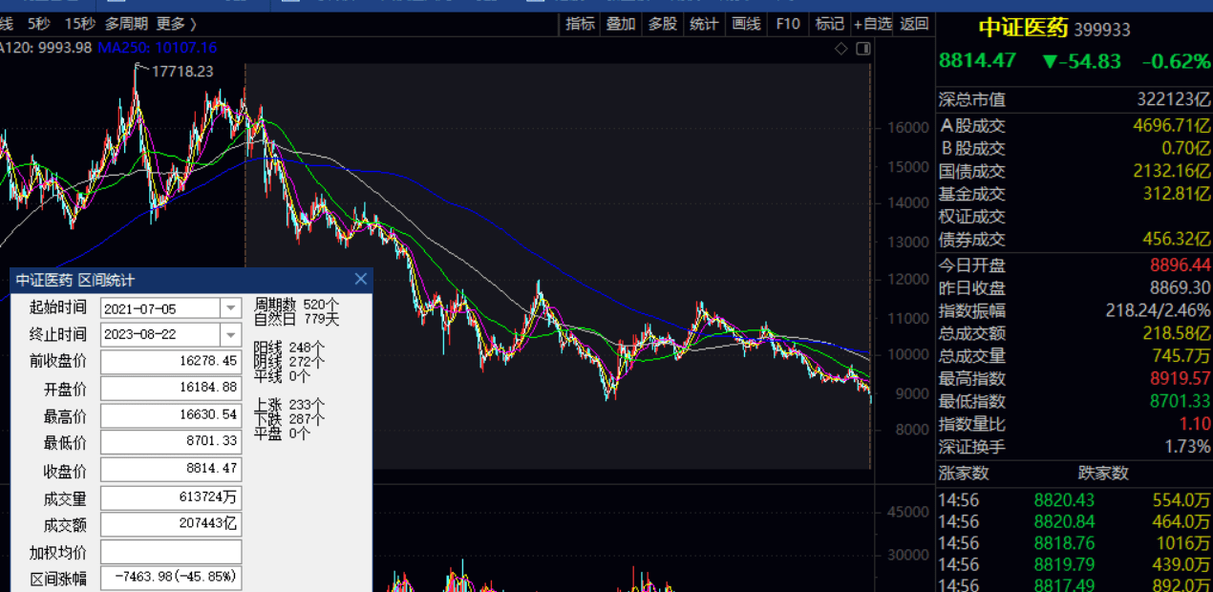Click the 叠加 overlay button

coord(621,24)
